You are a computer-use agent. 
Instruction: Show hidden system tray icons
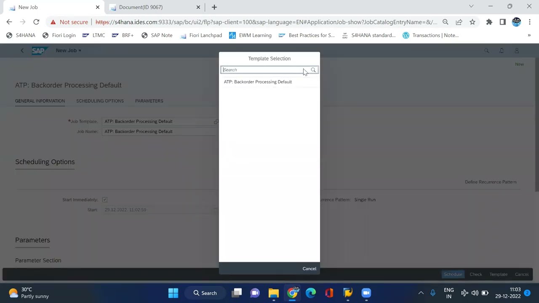coord(421,293)
